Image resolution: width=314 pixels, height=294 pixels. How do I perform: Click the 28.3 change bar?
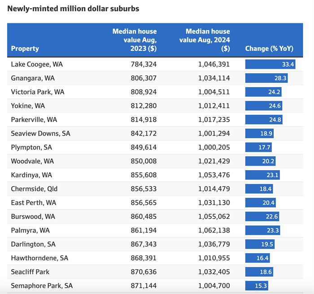pos(266,78)
